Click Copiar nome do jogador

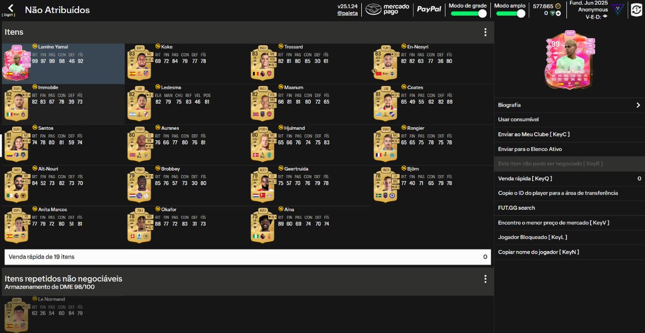point(569,252)
